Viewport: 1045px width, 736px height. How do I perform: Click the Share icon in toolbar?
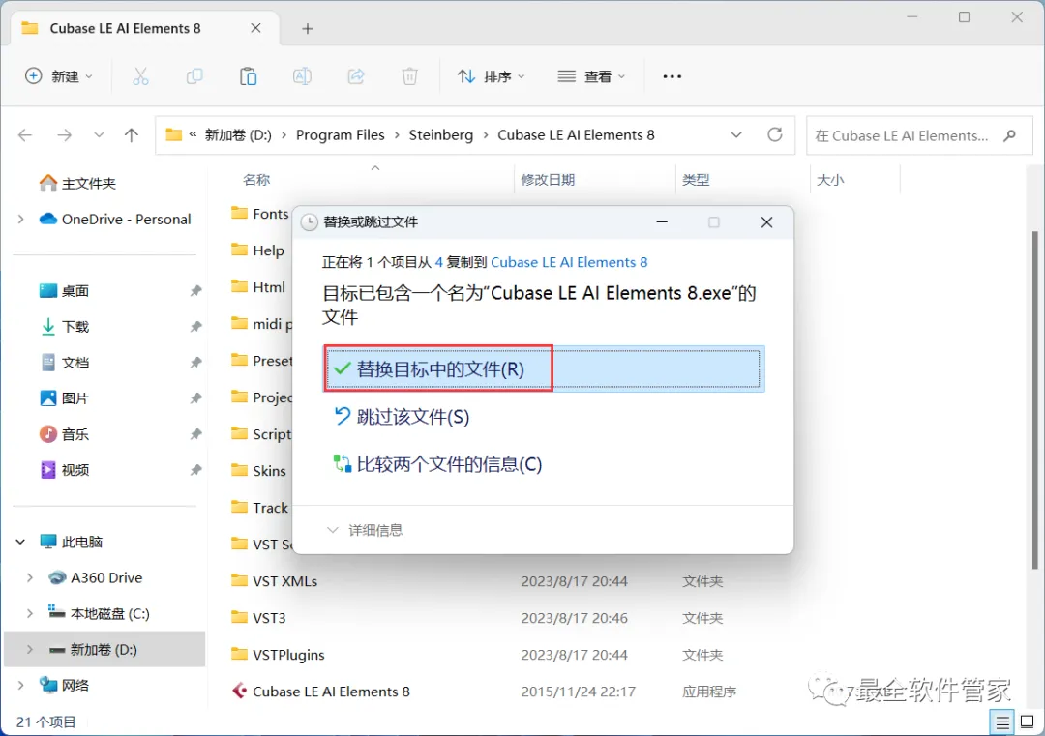click(x=356, y=76)
